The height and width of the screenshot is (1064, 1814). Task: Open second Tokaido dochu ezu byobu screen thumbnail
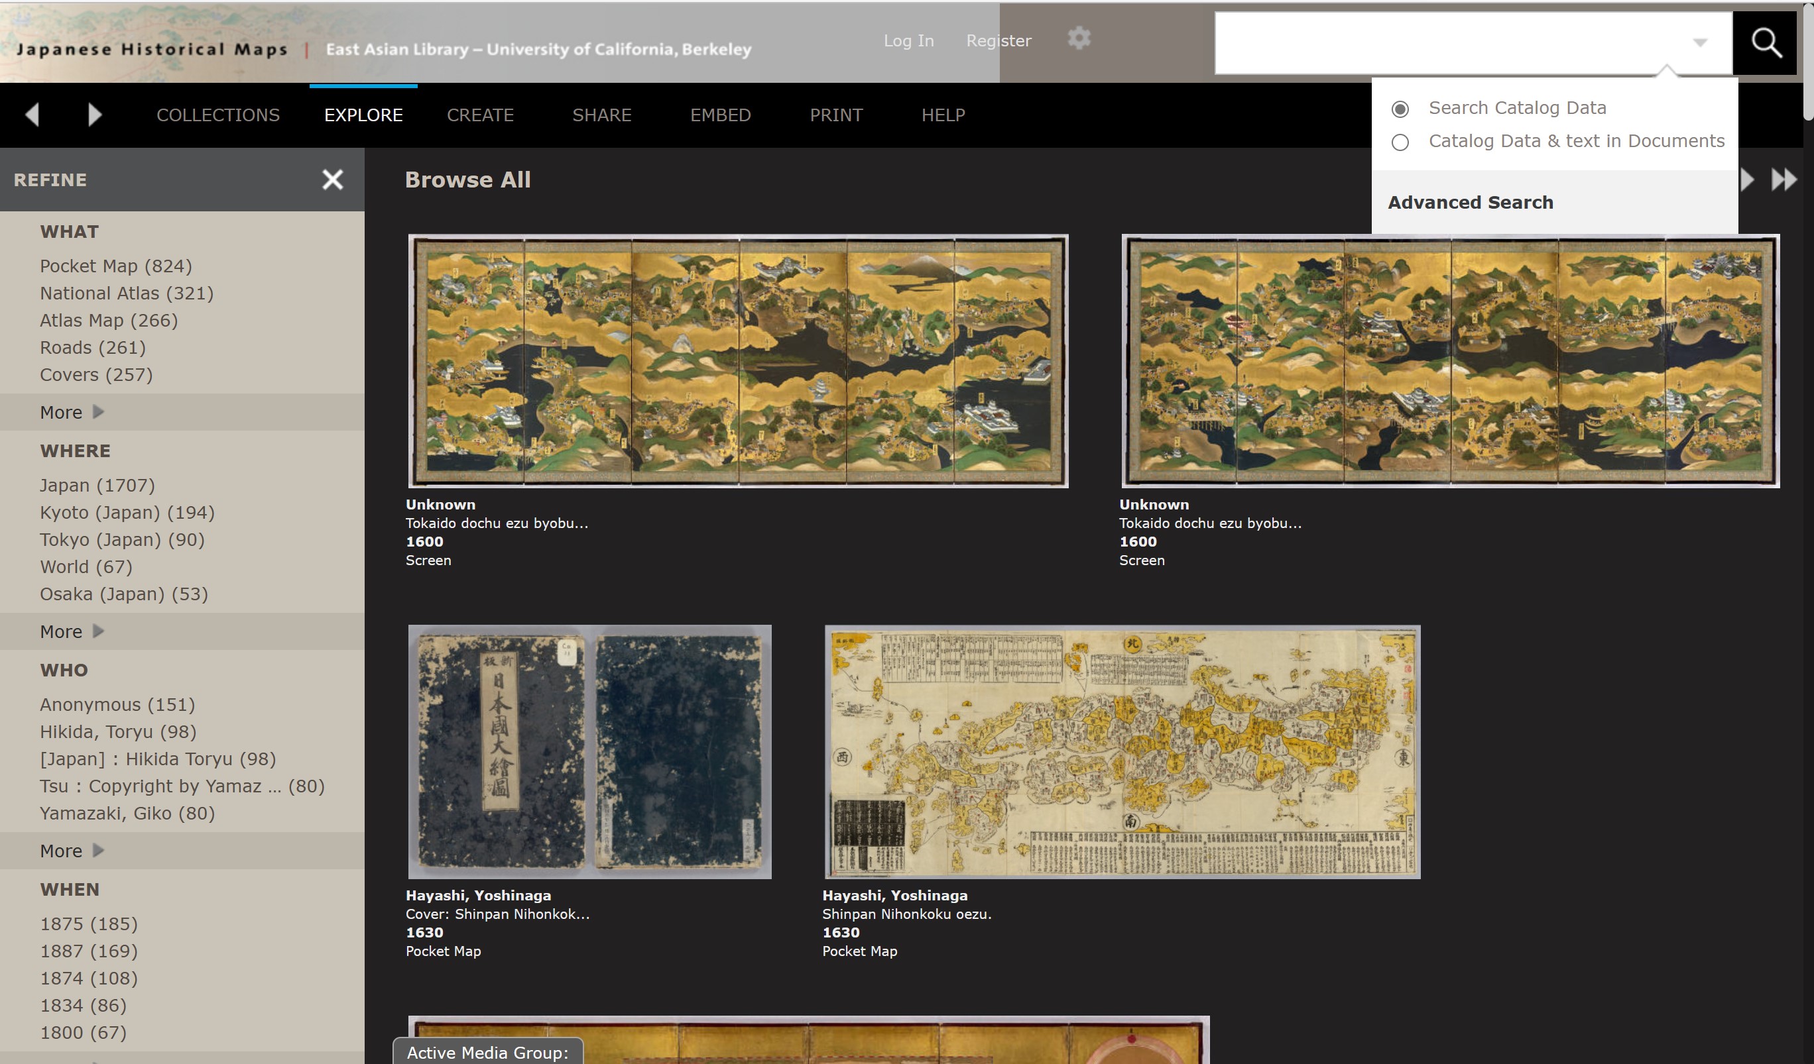pos(1451,361)
